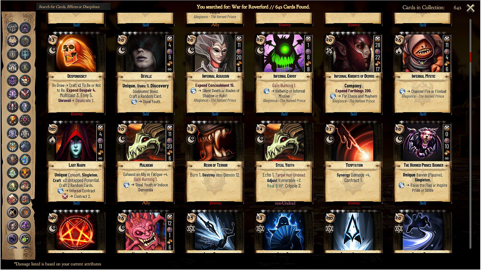Click the crescent moon icon on Deville card
The width and height of the screenshot is (481, 270).
(122, 51)
